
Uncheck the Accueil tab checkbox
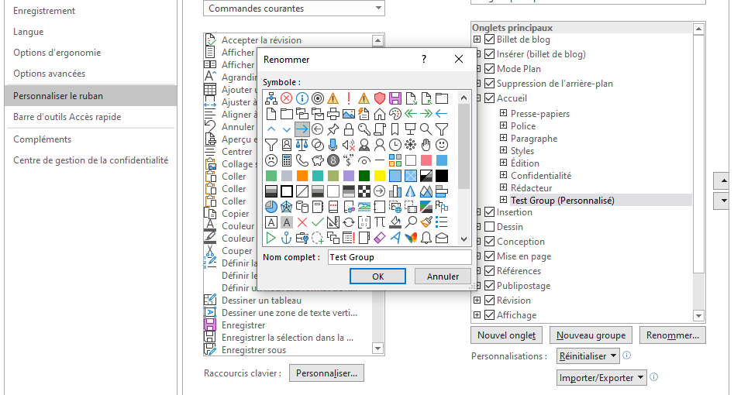click(x=490, y=98)
